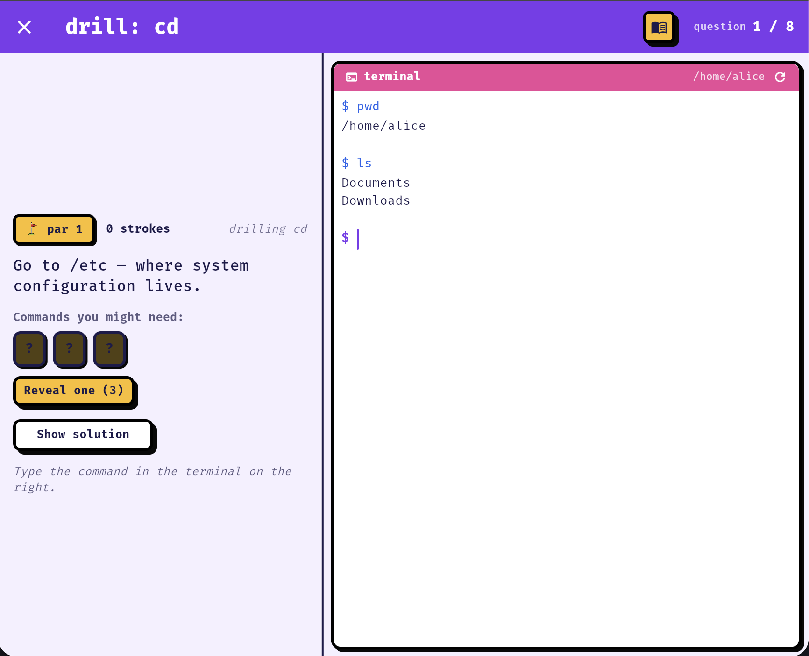
Task: Click the ls command line
Action: (356, 163)
